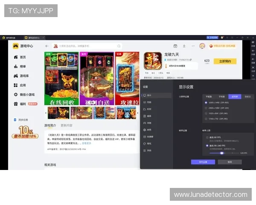Viewport: 256px width, 205px height.
Task: Select the 显示 display settings category
Action: pyautogui.click(x=157, y=95)
